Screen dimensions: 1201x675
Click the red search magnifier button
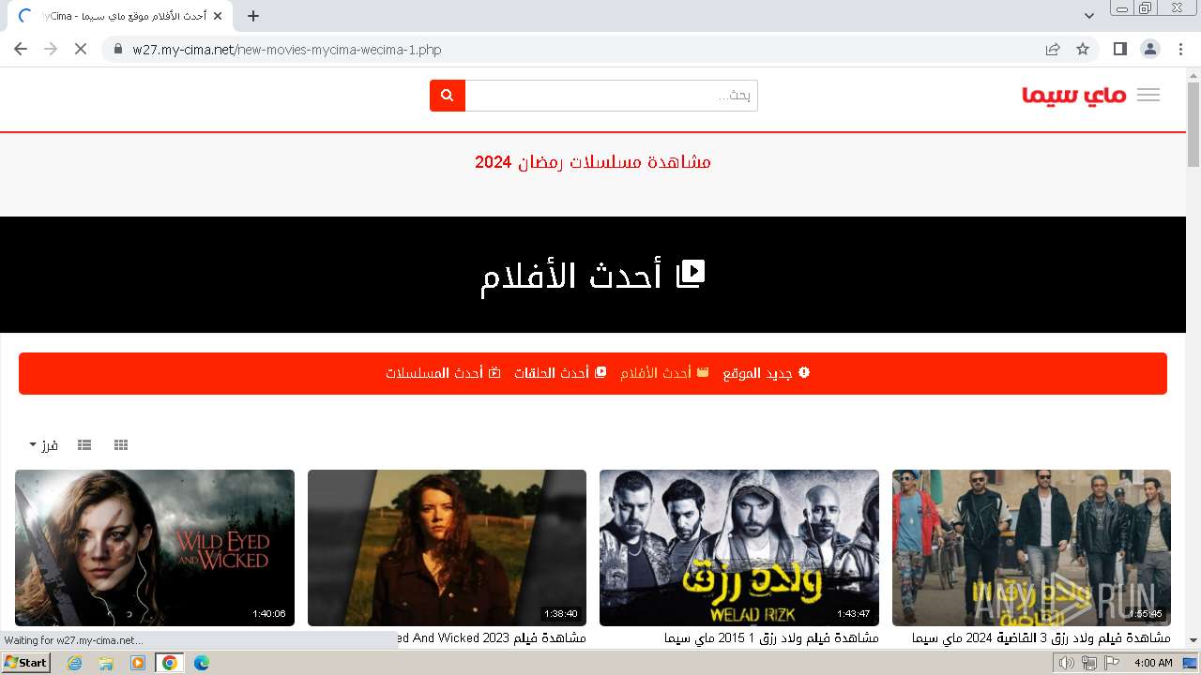click(x=448, y=96)
